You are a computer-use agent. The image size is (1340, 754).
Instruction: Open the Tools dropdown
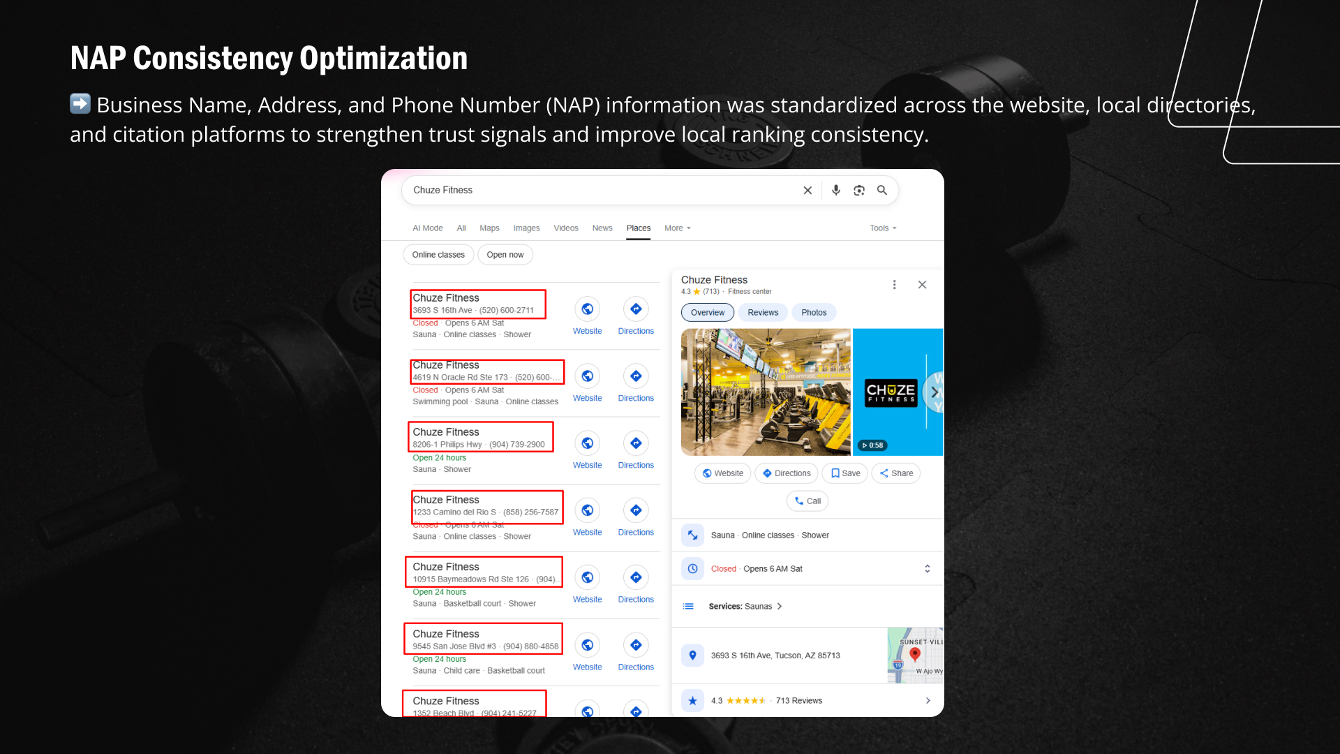point(883,228)
